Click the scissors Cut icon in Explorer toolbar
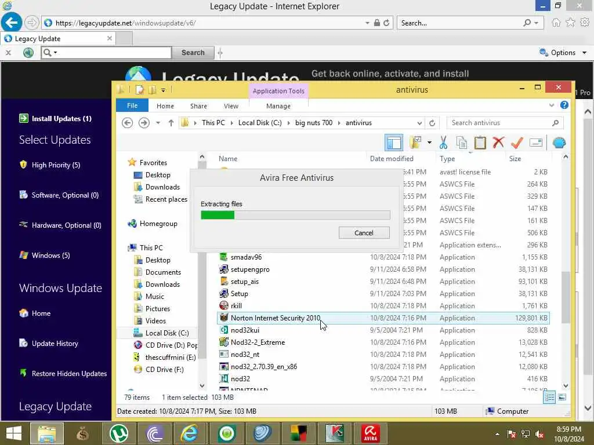Image resolution: width=594 pixels, height=445 pixels. click(x=443, y=143)
